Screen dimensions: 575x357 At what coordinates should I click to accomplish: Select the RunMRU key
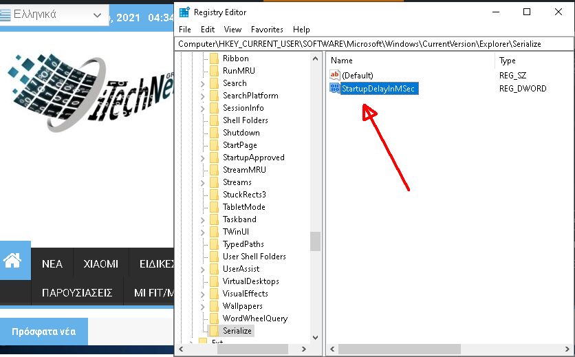pos(239,71)
